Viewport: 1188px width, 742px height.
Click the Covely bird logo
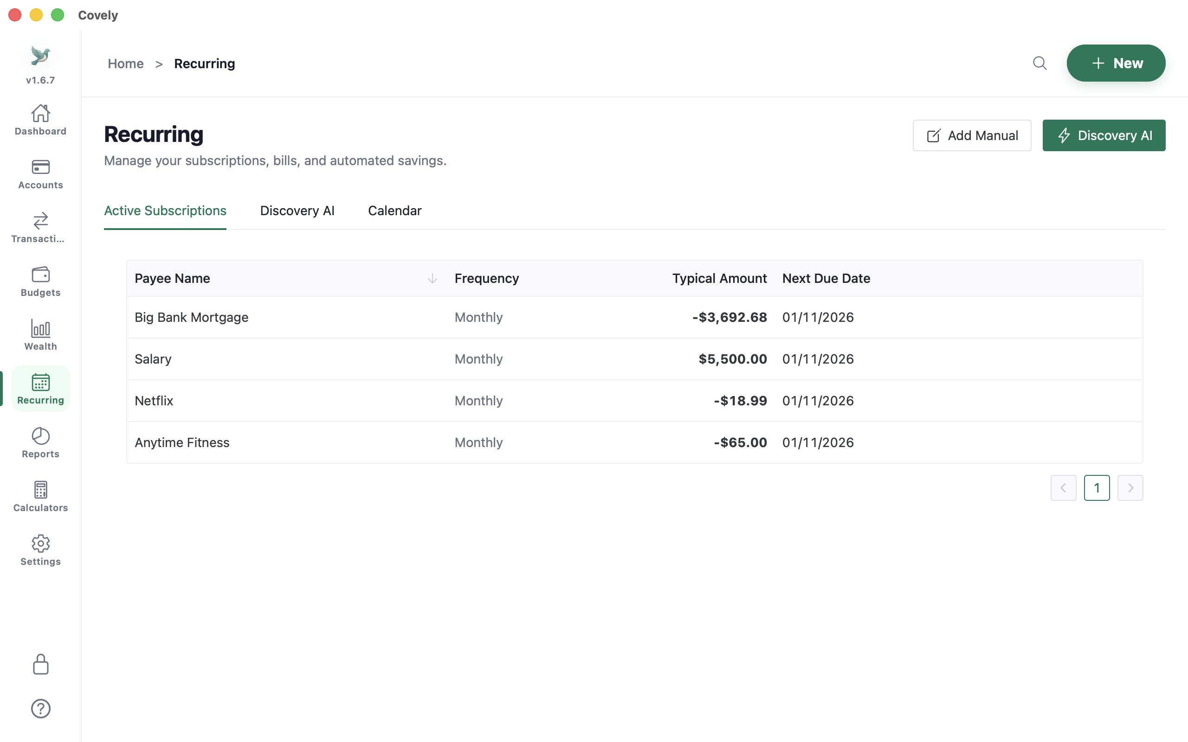click(40, 55)
